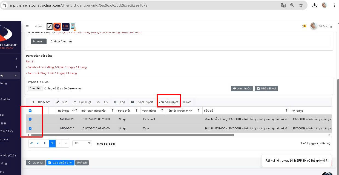
Task: Click the Excel Export toolbar item
Action: click(142, 102)
